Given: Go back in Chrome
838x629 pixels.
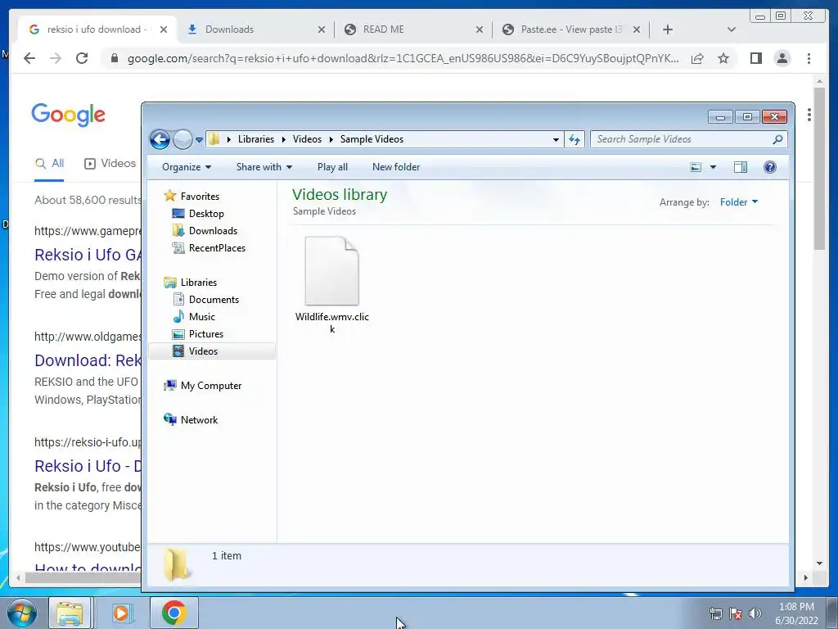Looking at the screenshot, I should tap(29, 58).
